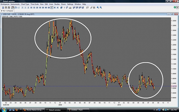Open the Instruments menu
This screenshot has height=112, width=179.
pos(15,4)
